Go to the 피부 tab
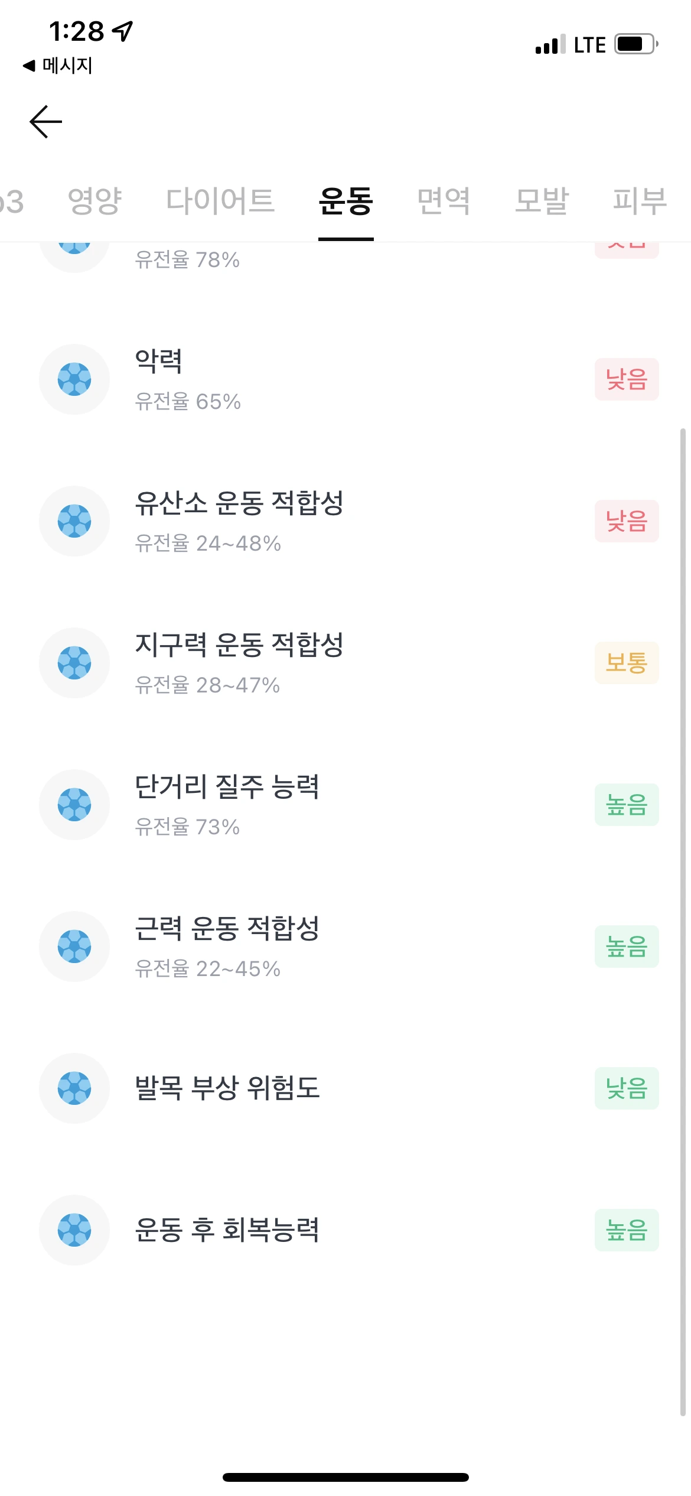The width and height of the screenshot is (691, 1496). click(x=640, y=201)
